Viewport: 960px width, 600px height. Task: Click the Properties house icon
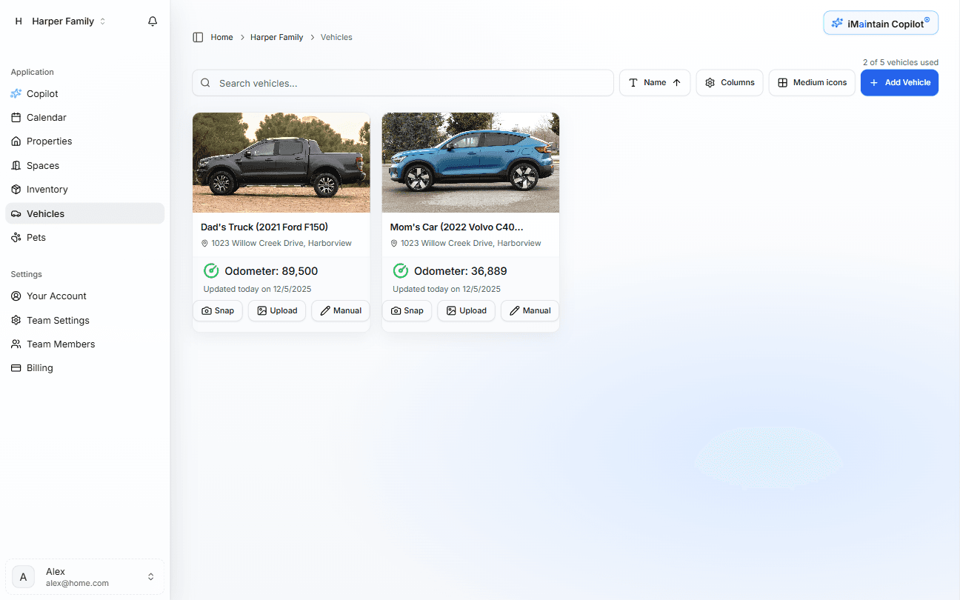click(16, 141)
